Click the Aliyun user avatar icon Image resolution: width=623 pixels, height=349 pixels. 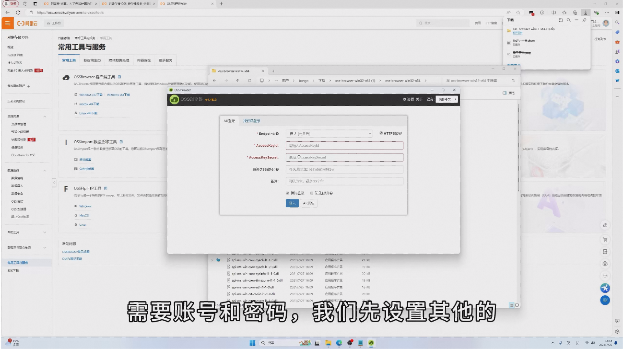[606, 23]
